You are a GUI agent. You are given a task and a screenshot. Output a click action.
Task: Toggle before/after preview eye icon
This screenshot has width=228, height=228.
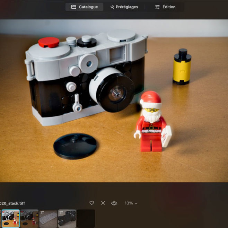coord(114,203)
